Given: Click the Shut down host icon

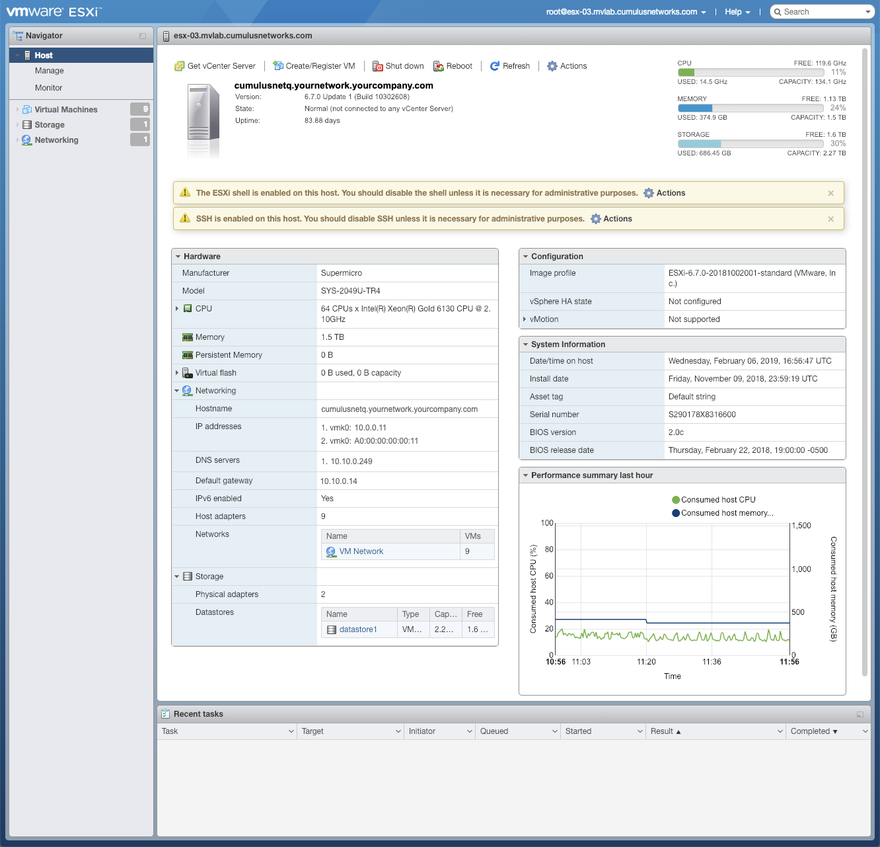Looking at the screenshot, I should tap(378, 66).
